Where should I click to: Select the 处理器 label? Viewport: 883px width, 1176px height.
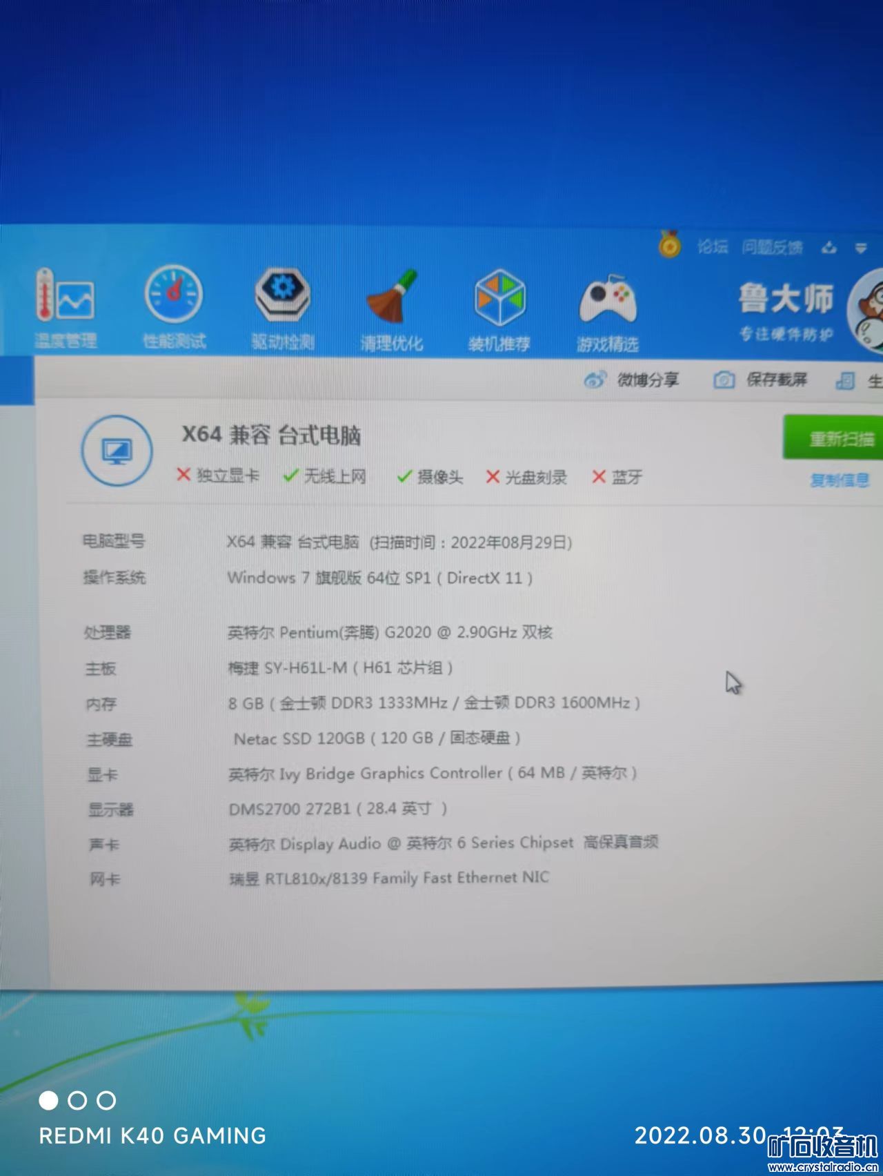tap(108, 632)
